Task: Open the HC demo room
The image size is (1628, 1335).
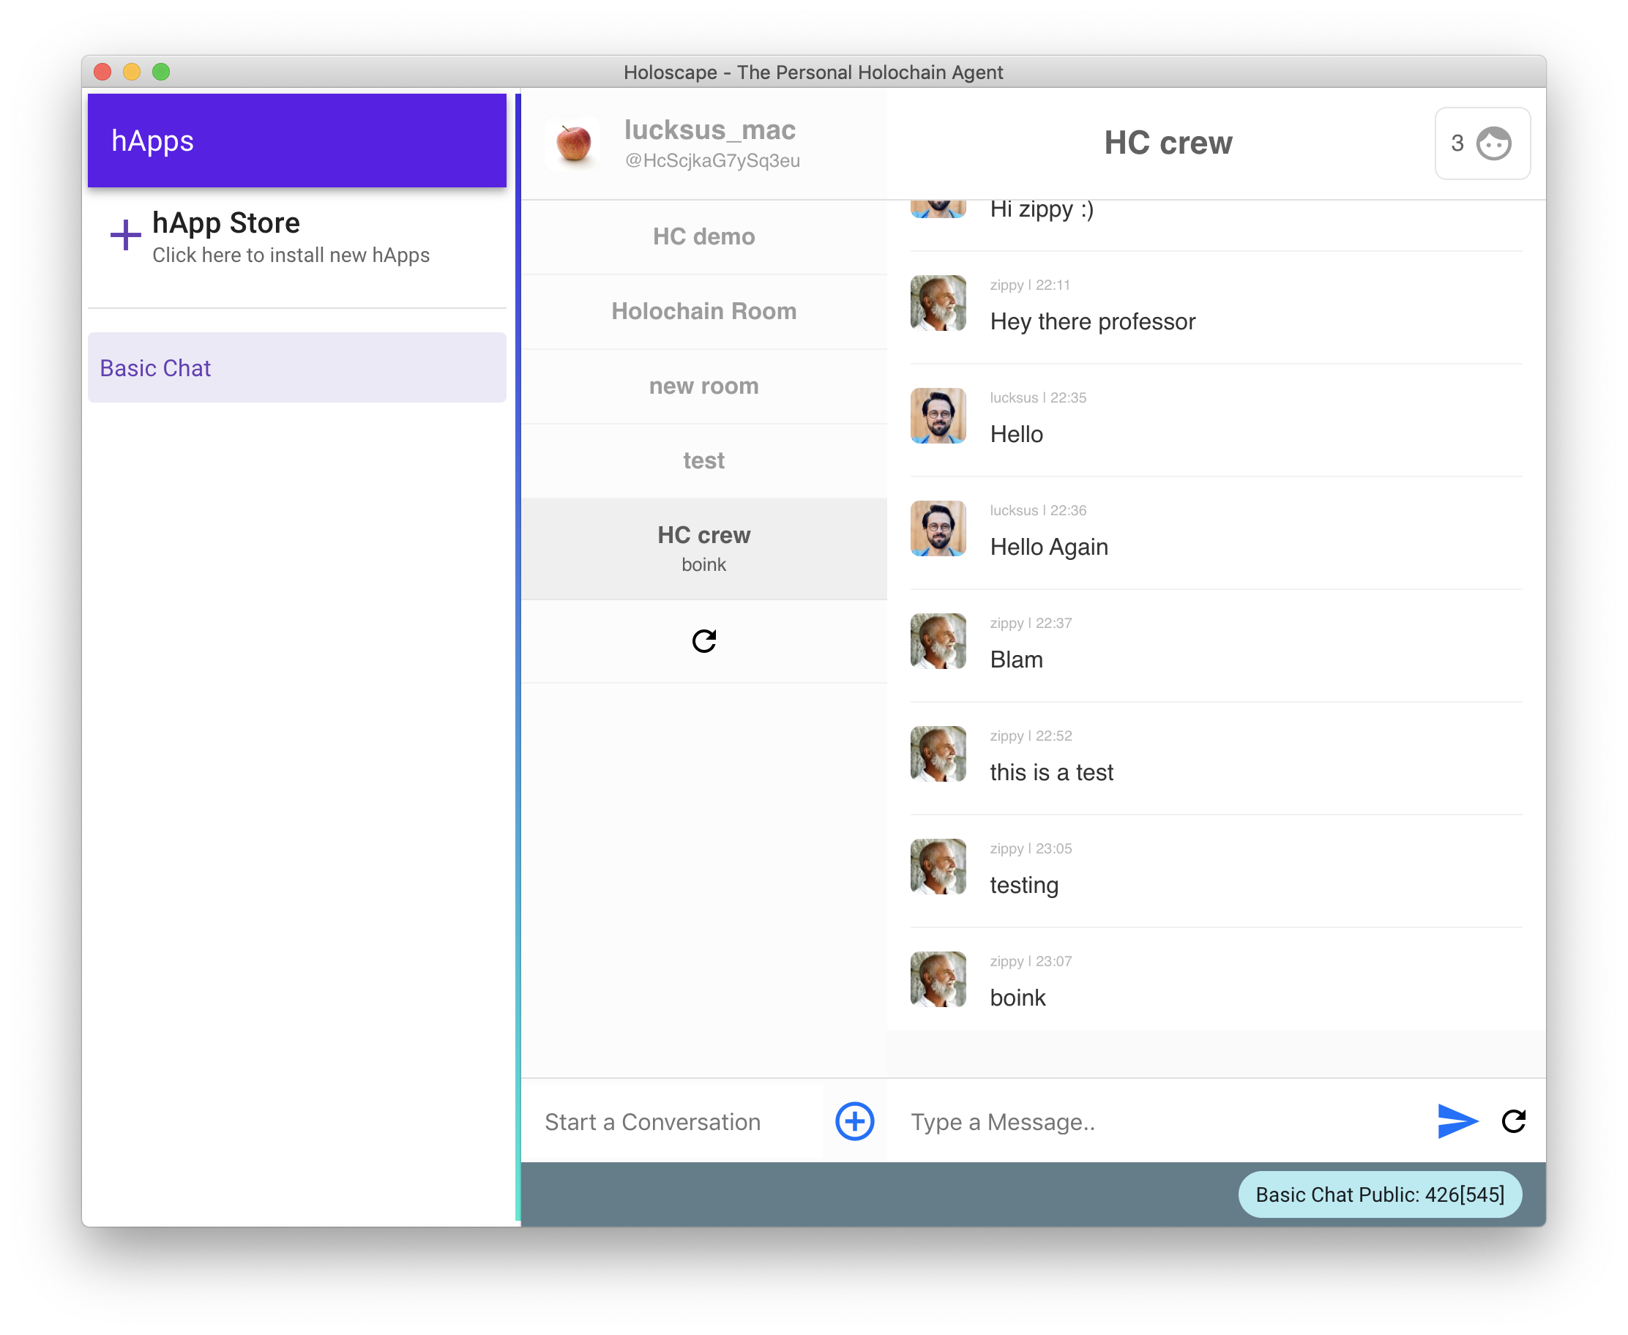Action: tap(703, 236)
